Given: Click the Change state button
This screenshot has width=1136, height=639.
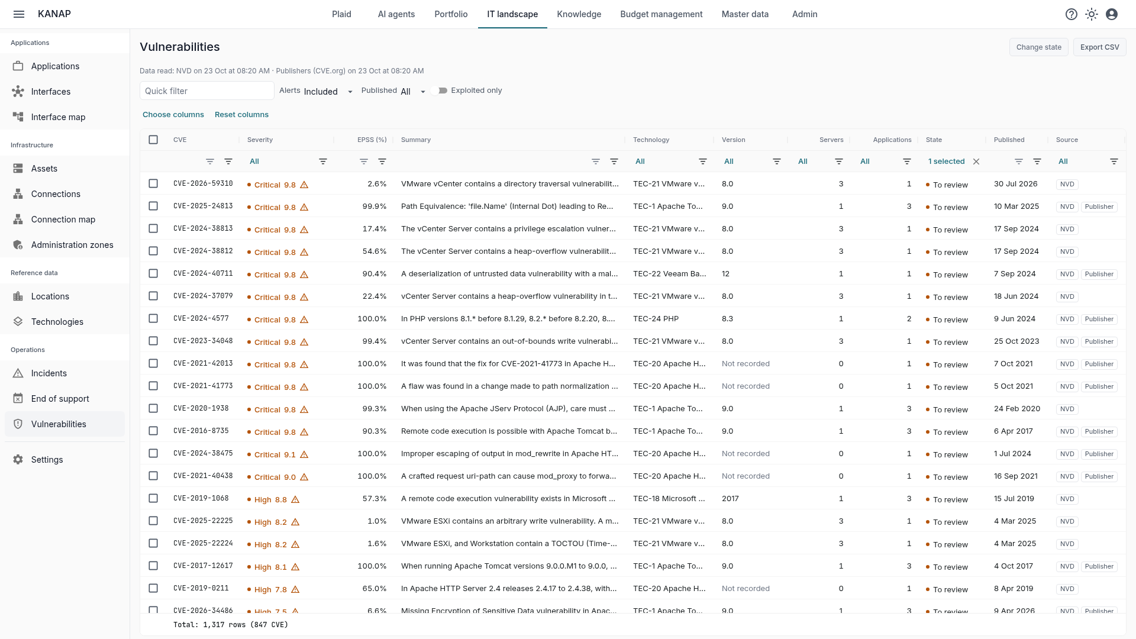Looking at the screenshot, I should click(1038, 47).
